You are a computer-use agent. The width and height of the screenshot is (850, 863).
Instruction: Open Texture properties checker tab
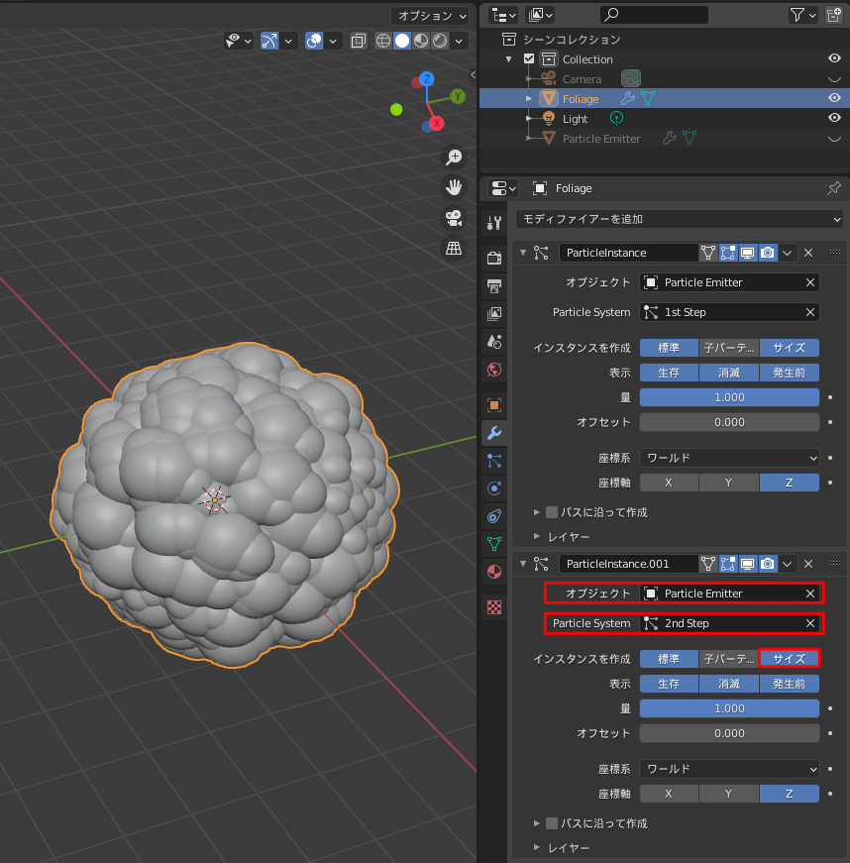click(494, 607)
